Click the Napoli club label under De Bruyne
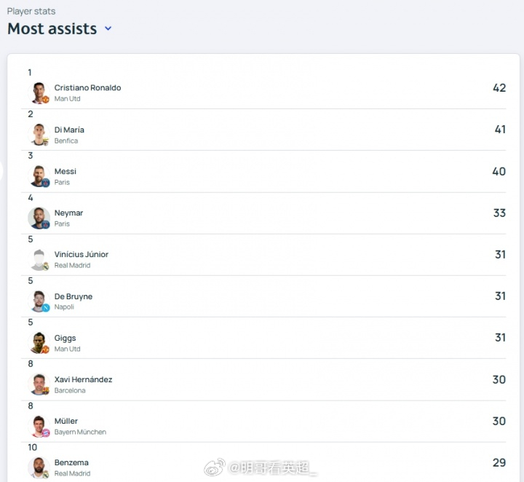Viewport: 524px width, 482px height. [x=64, y=307]
